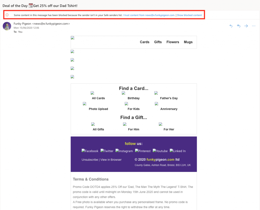Click the Instagram social icon
This screenshot has width=260, height=210.
[x=124, y=151]
